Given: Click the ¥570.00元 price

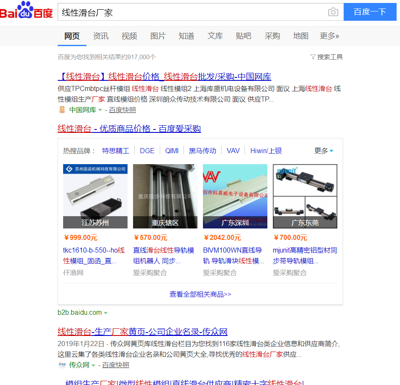Looking at the screenshot, I should coord(150,238).
